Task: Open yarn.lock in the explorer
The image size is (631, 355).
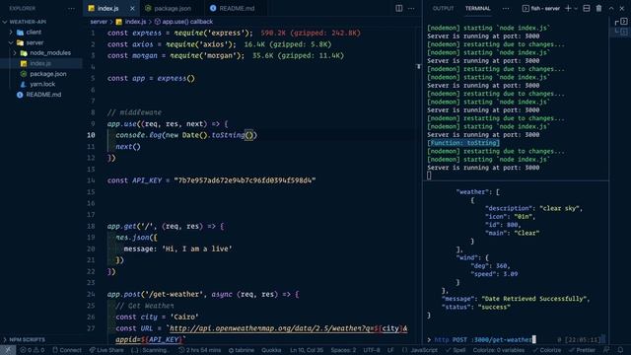Action: 41,85
